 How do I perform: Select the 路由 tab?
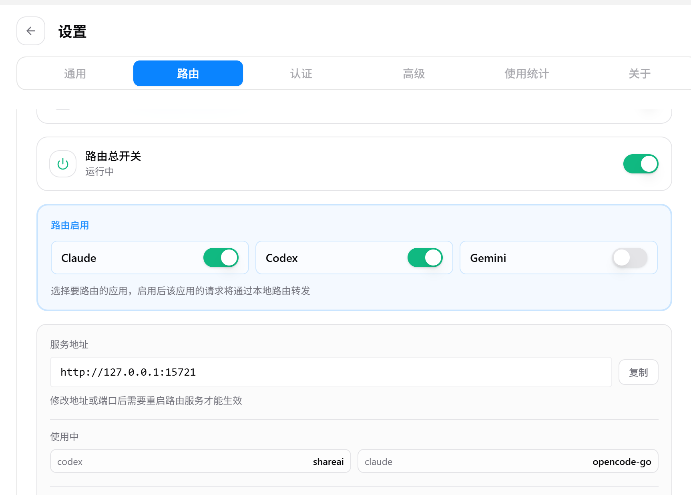[x=188, y=73]
